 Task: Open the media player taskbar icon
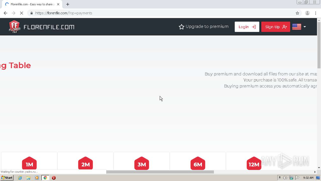(37, 178)
